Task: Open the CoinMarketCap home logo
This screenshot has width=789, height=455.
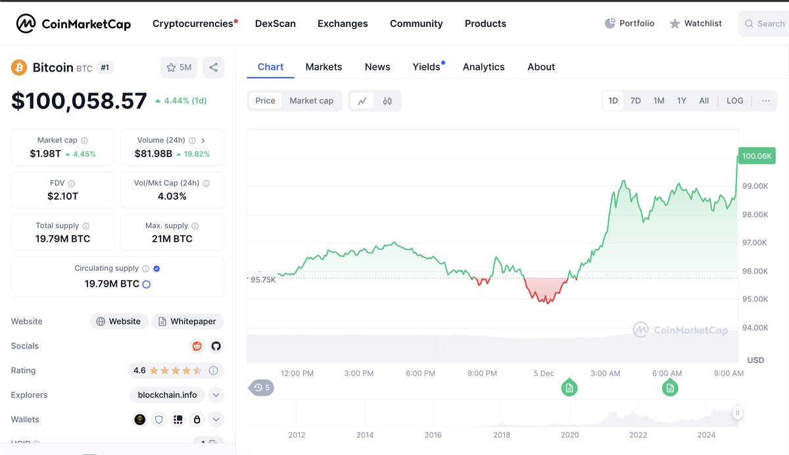Action: [x=74, y=24]
